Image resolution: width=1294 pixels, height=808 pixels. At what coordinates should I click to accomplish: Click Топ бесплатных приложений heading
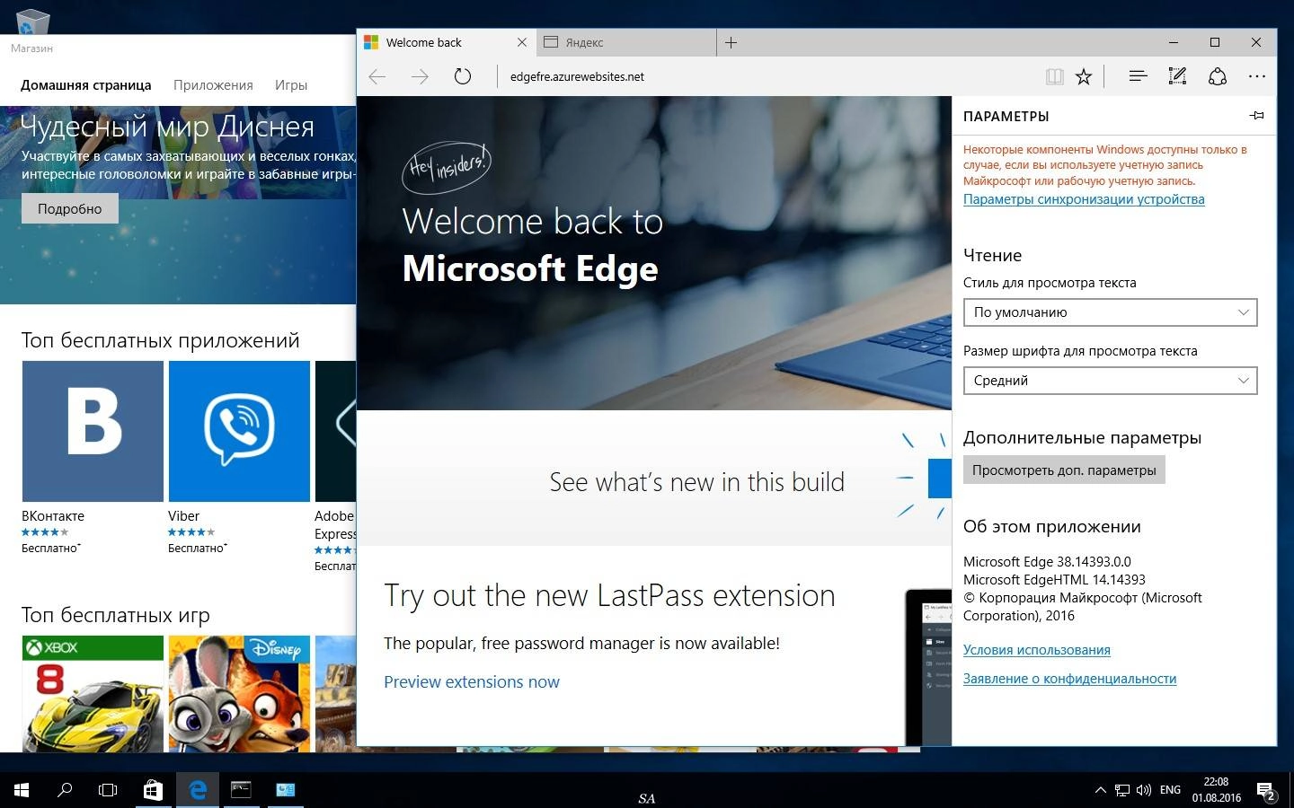(161, 340)
